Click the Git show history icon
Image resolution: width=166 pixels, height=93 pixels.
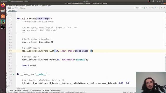pyautogui.click(x=160, y=8)
